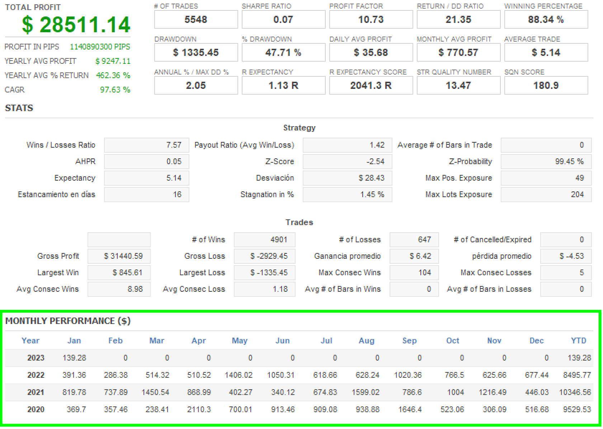603x429 pixels.
Task: Click Z-Probability field 99.45 %
Action: tap(546, 162)
